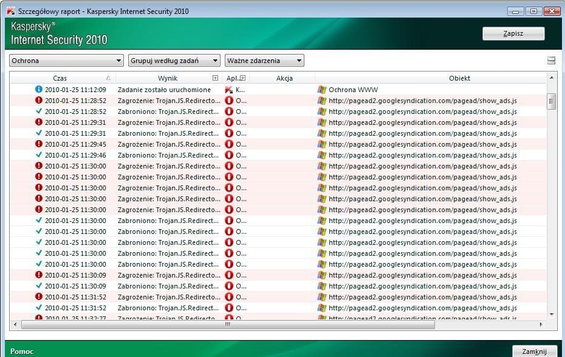Expand the Apl. column using its plus icon
The width and height of the screenshot is (565, 357).
click(x=242, y=78)
